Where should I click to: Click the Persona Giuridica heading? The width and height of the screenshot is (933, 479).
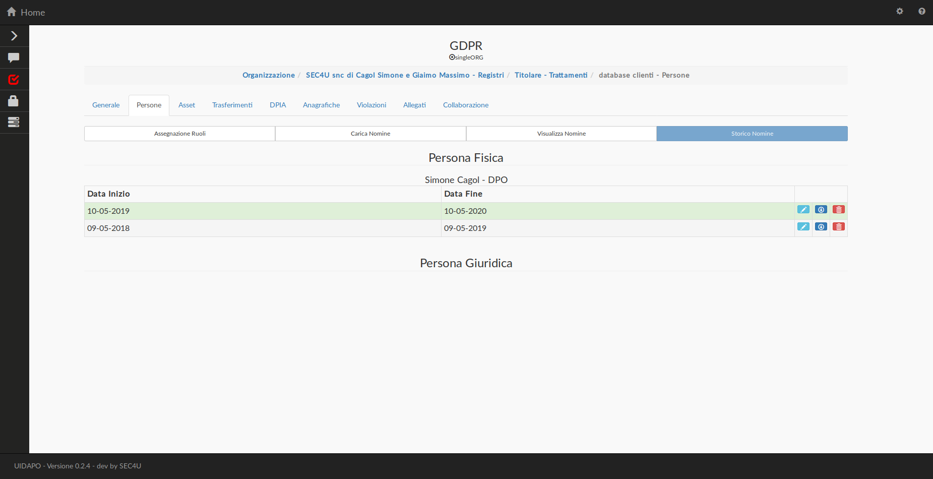point(466,263)
